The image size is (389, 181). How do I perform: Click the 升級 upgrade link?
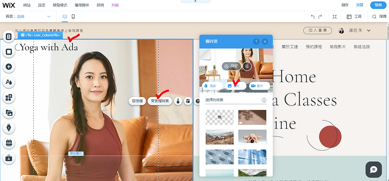(115, 5)
